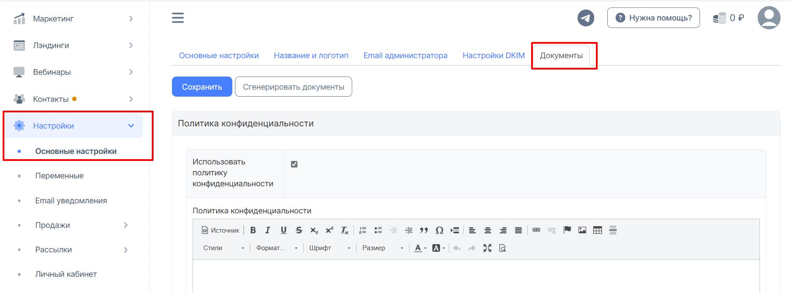Select the Документы tab

tap(561, 56)
